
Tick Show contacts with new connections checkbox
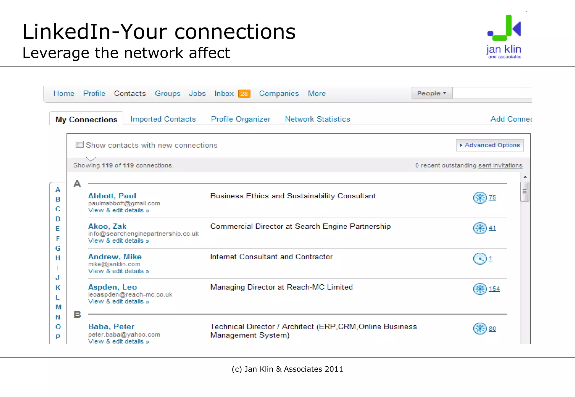pyautogui.click(x=80, y=144)
